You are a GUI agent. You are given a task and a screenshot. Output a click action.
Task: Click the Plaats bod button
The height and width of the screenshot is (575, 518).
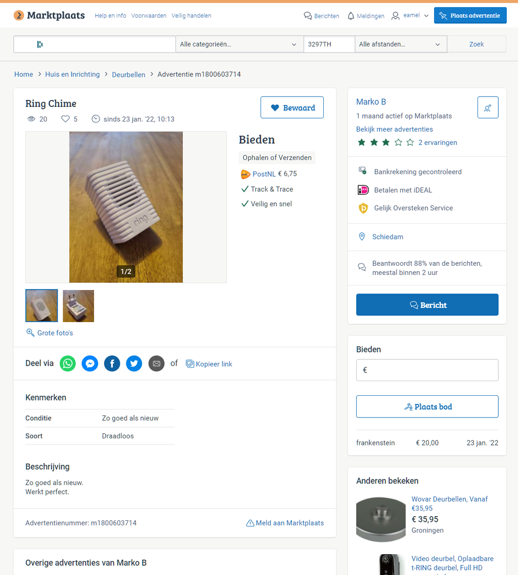click(x=427, y=406)
